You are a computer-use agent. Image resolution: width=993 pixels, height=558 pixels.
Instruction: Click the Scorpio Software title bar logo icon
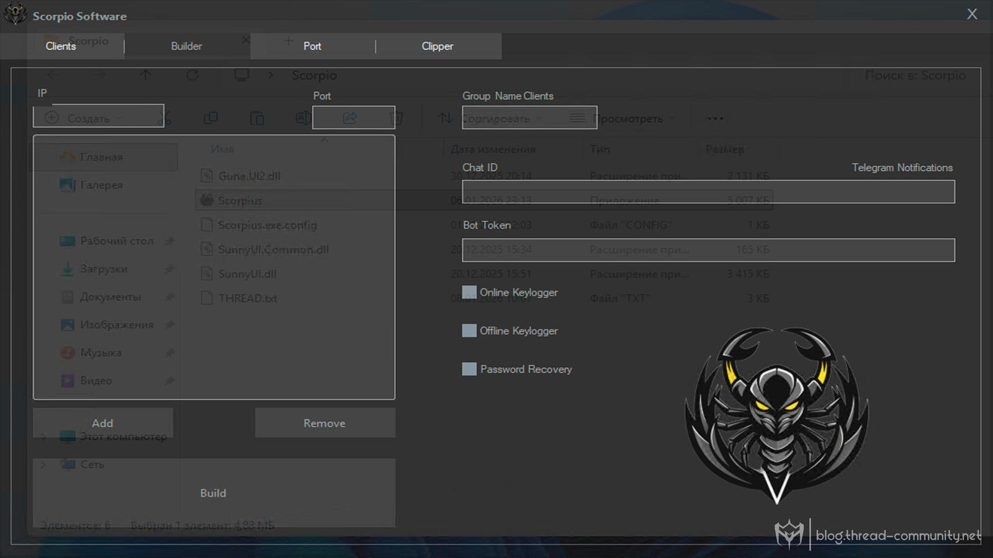coord(15,14)
